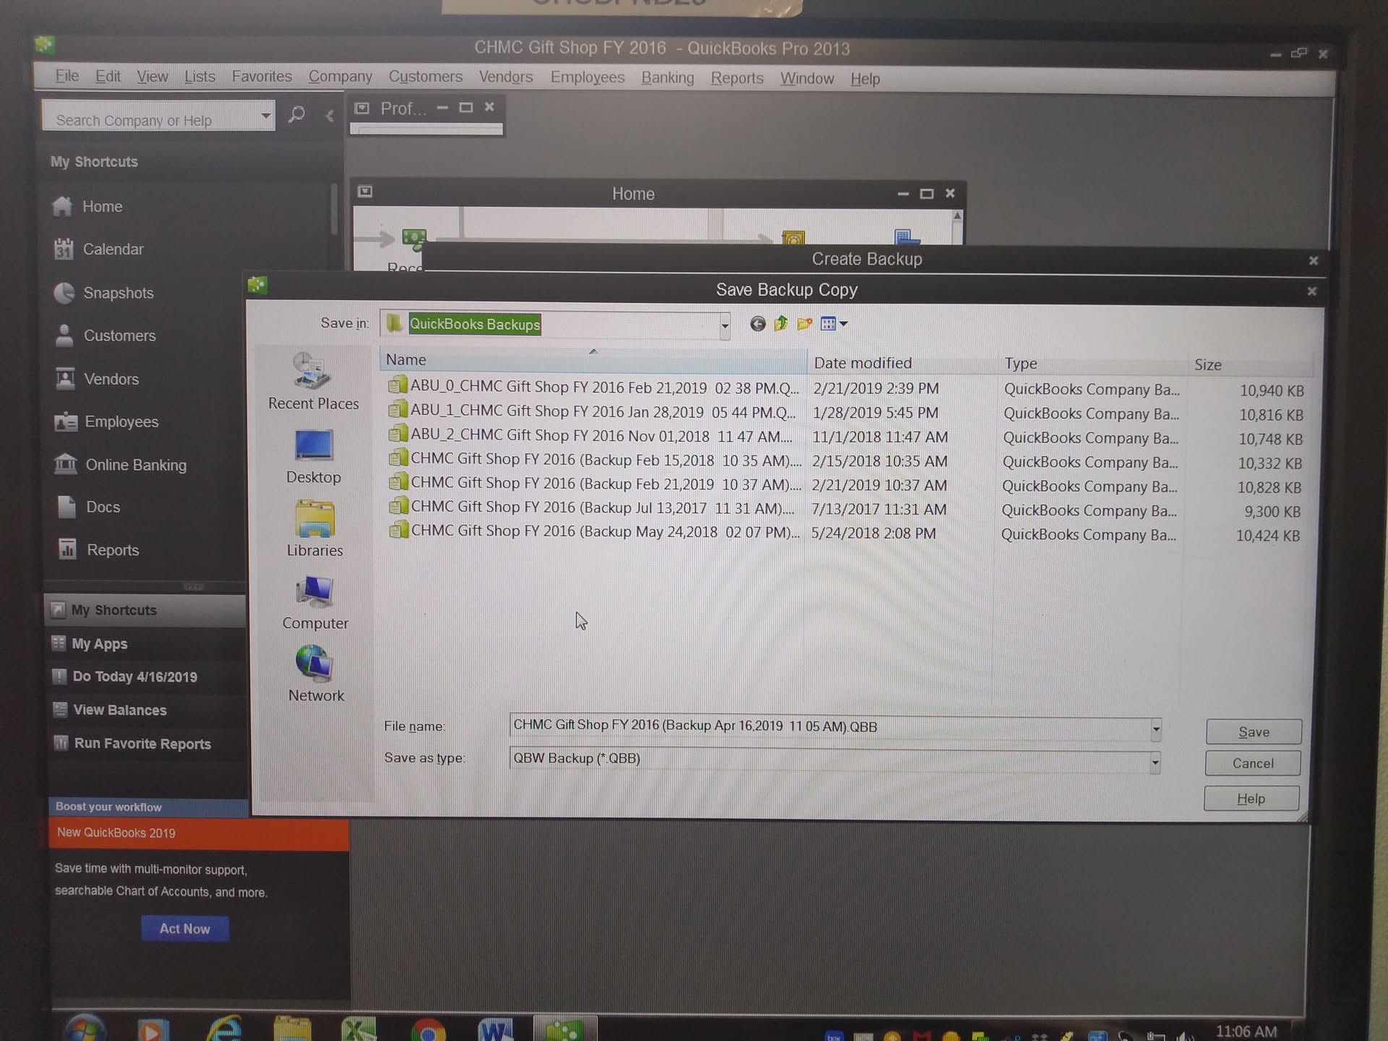1388x1041 pixels.
Task: Click the Up One Level folder icon
Action: 781,324
